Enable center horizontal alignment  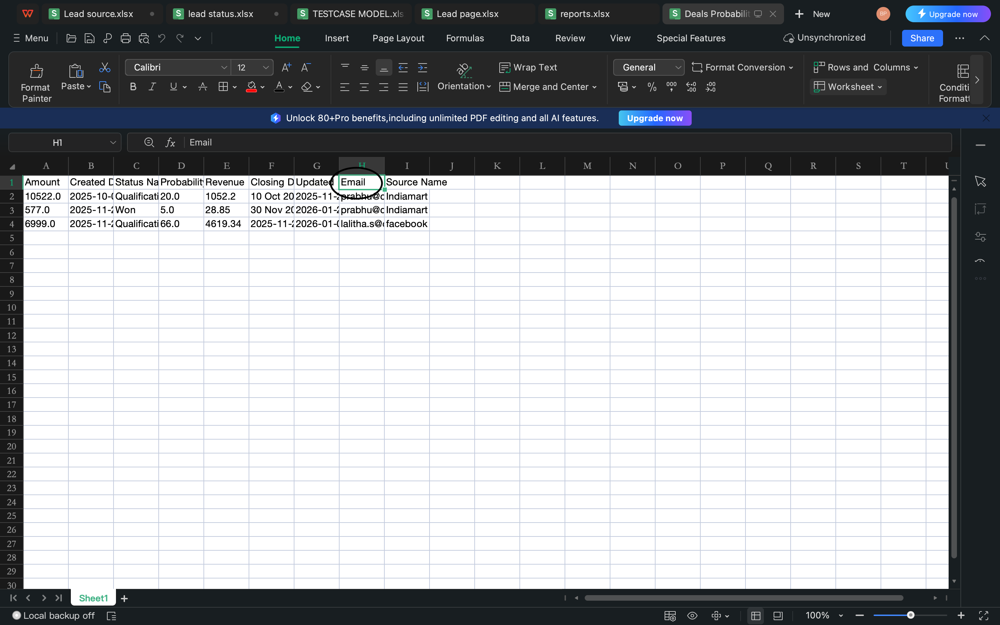[x=364, y=87]
